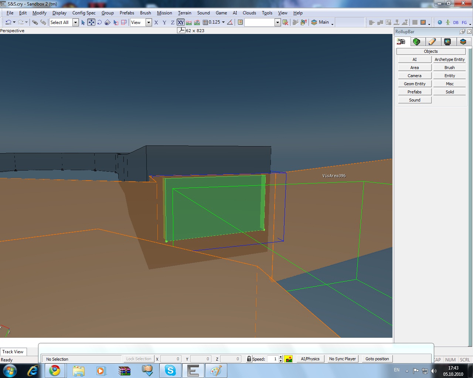Increase the Speed value with spinner
This screenshot has height=378, width=473.
point(281,357)
